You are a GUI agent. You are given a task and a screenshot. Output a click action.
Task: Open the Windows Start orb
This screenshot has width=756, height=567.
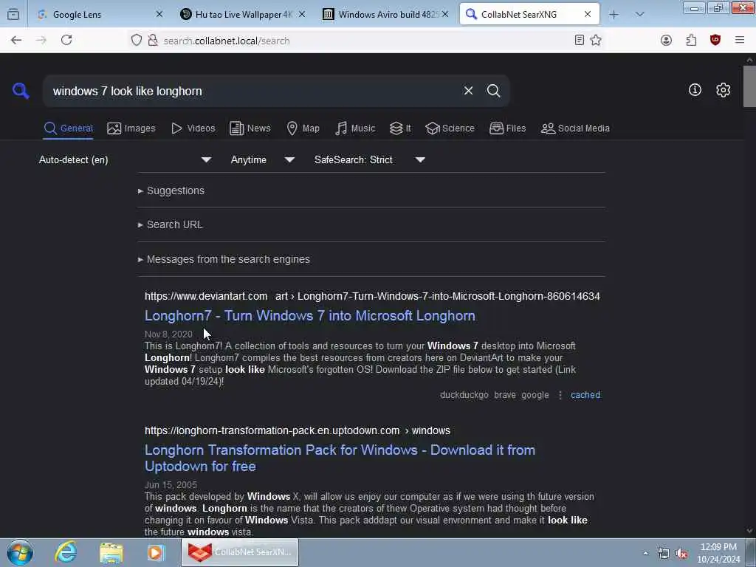[20, 552]
